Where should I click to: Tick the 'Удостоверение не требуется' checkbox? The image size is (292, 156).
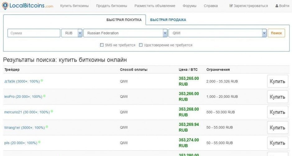click(x=141, y=45)
